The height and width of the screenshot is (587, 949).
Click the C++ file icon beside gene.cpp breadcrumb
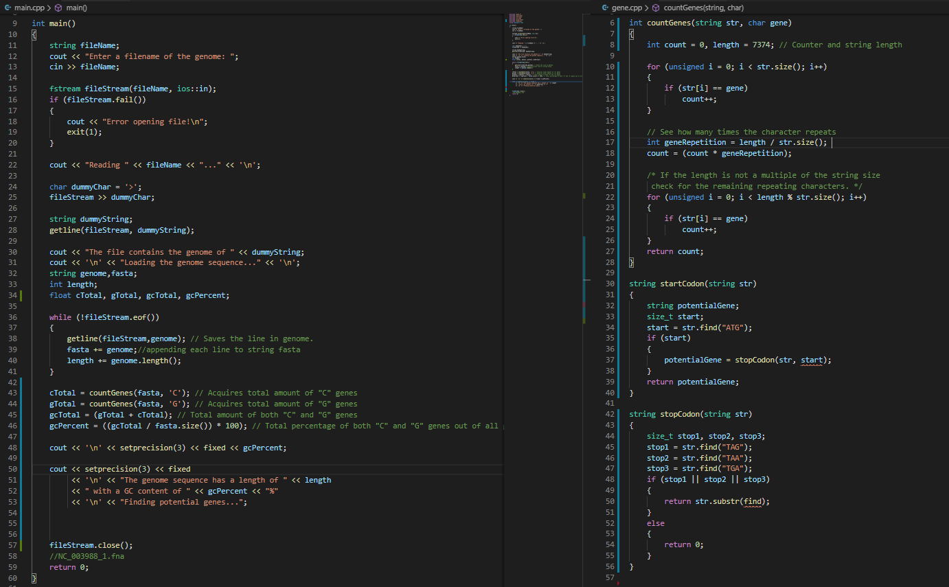coord(604,8)
